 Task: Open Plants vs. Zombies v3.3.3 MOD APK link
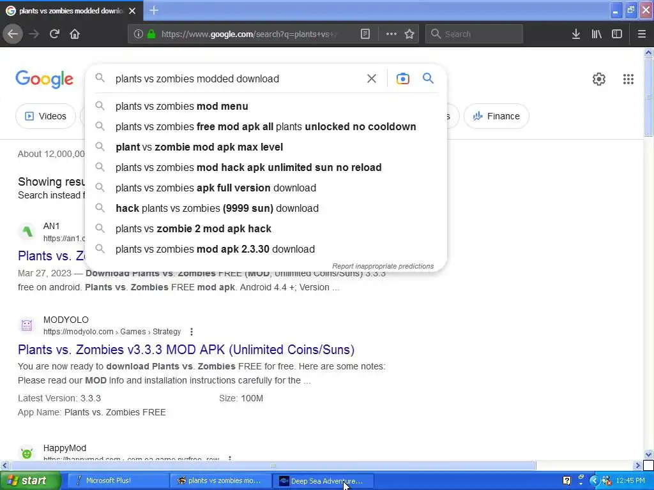click(x=186, y=350)
